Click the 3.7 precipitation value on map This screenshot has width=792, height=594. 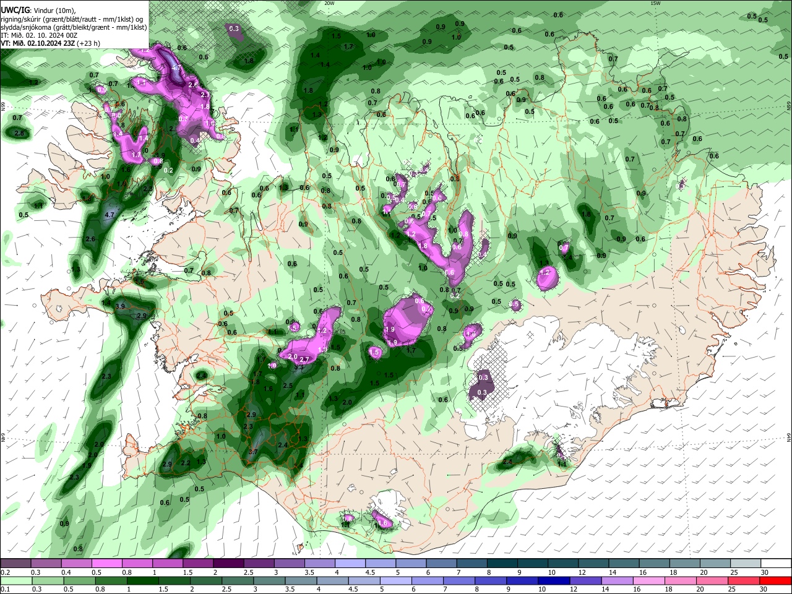(252, 452)
